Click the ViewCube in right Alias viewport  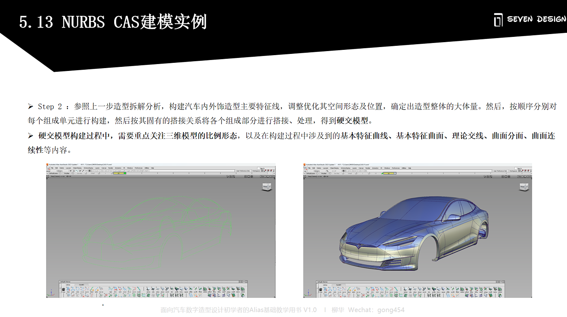point(523,186)
